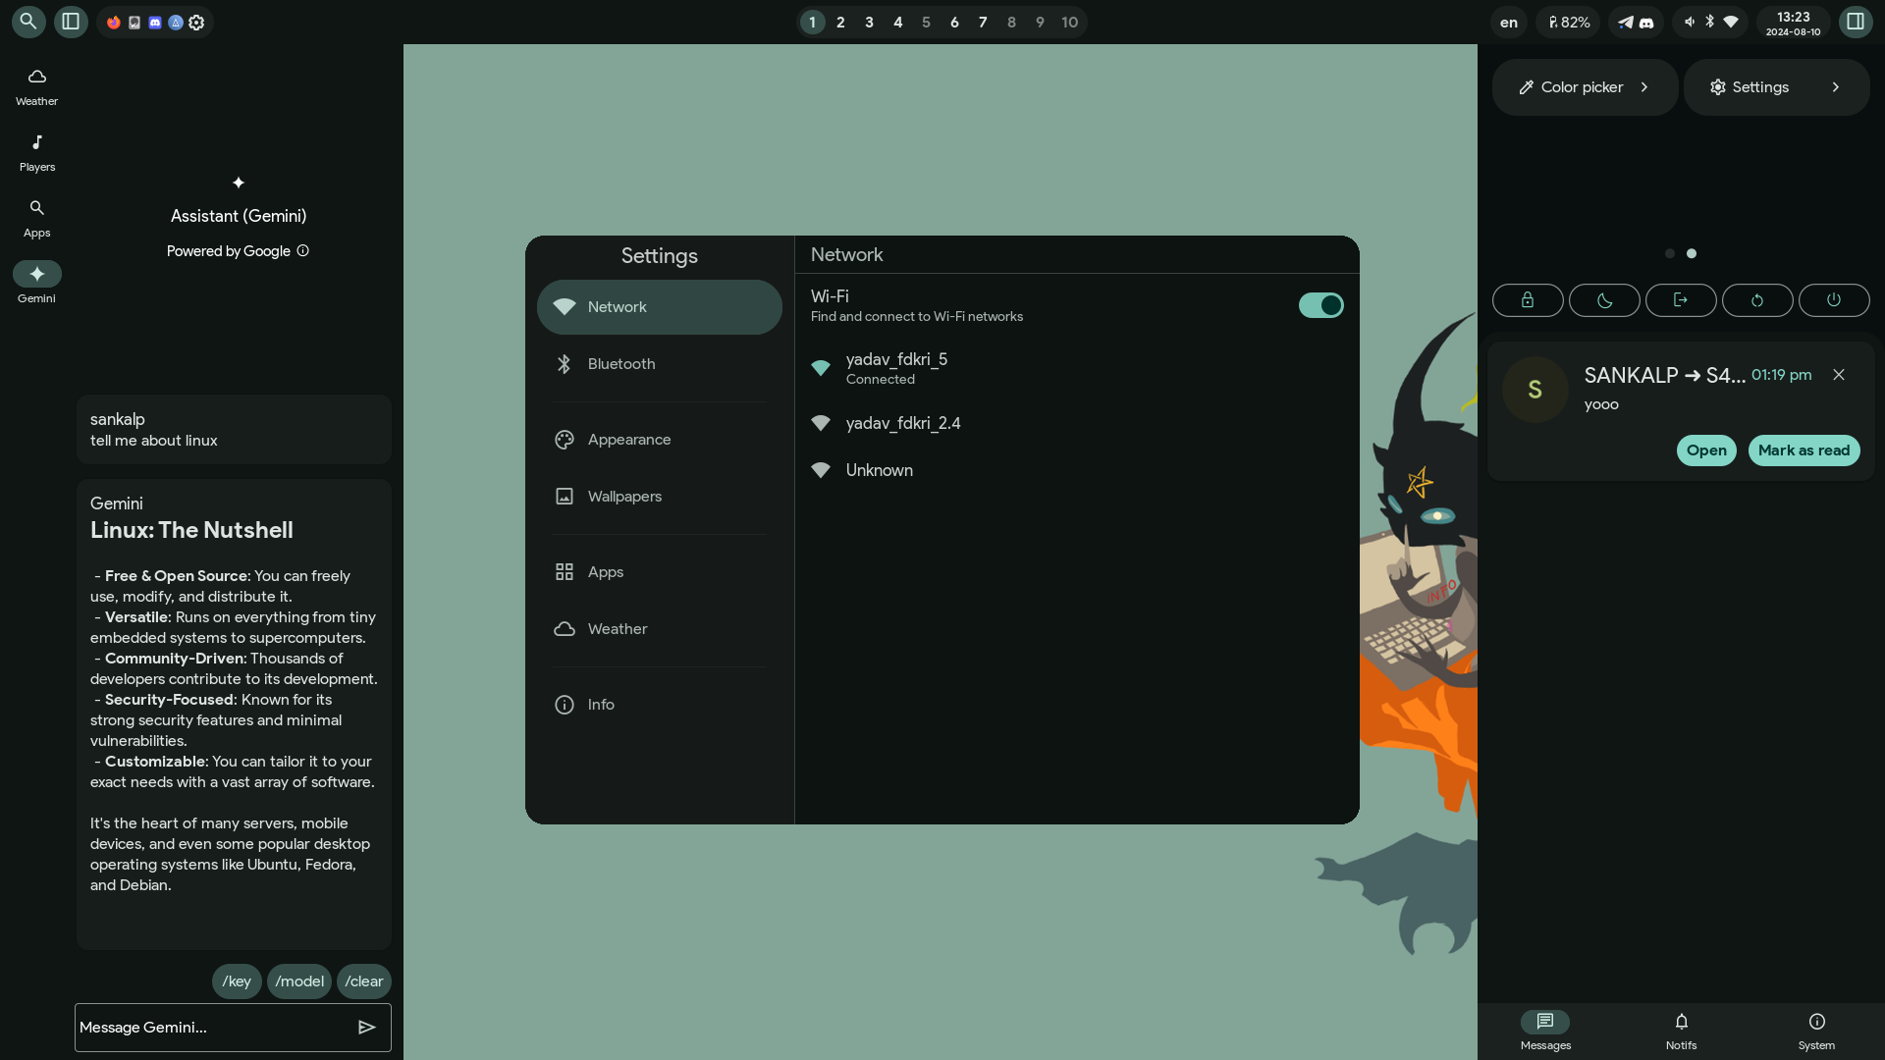Select Gemini in the left sidebar
The height and width of the screenshot is (1060, 1885).
(x=36, y=283)
